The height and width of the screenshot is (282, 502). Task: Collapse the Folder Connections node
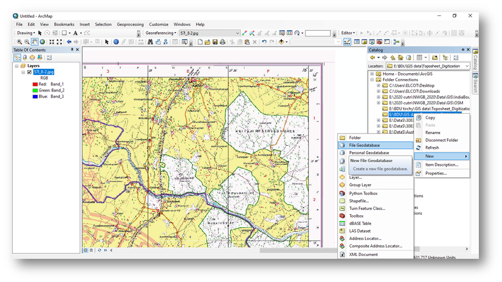click(x=372, y=79)
